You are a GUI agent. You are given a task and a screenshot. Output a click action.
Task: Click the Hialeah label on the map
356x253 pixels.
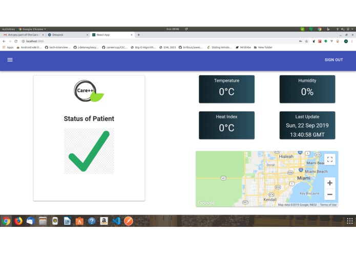coord(286,157)
